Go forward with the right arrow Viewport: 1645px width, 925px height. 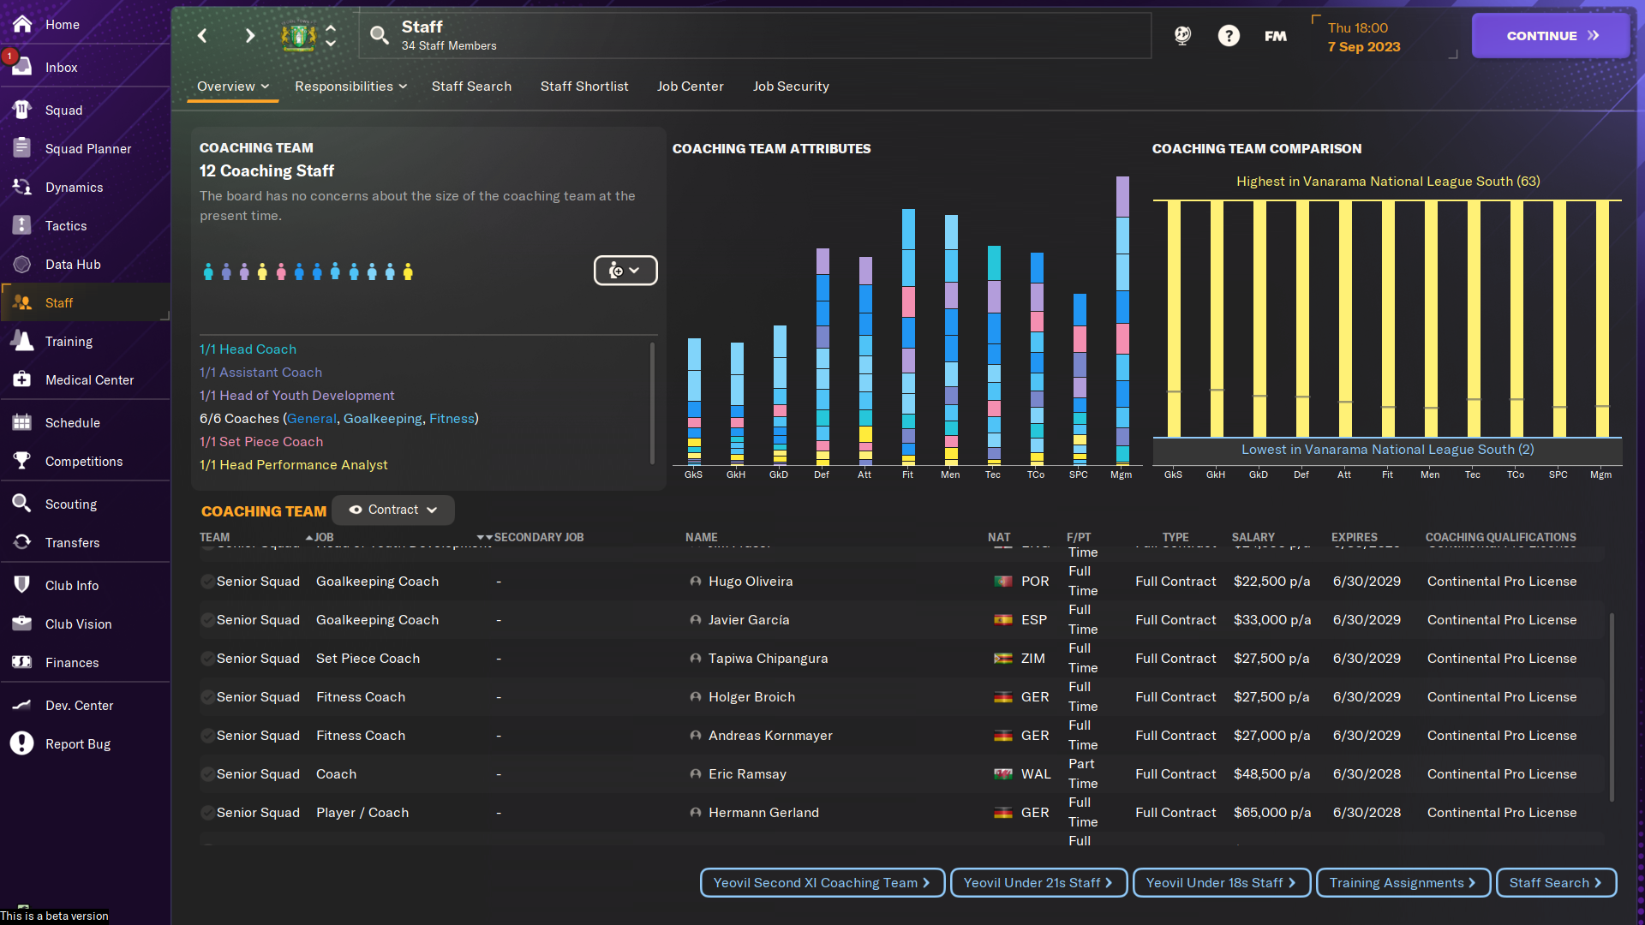[249, 35]
